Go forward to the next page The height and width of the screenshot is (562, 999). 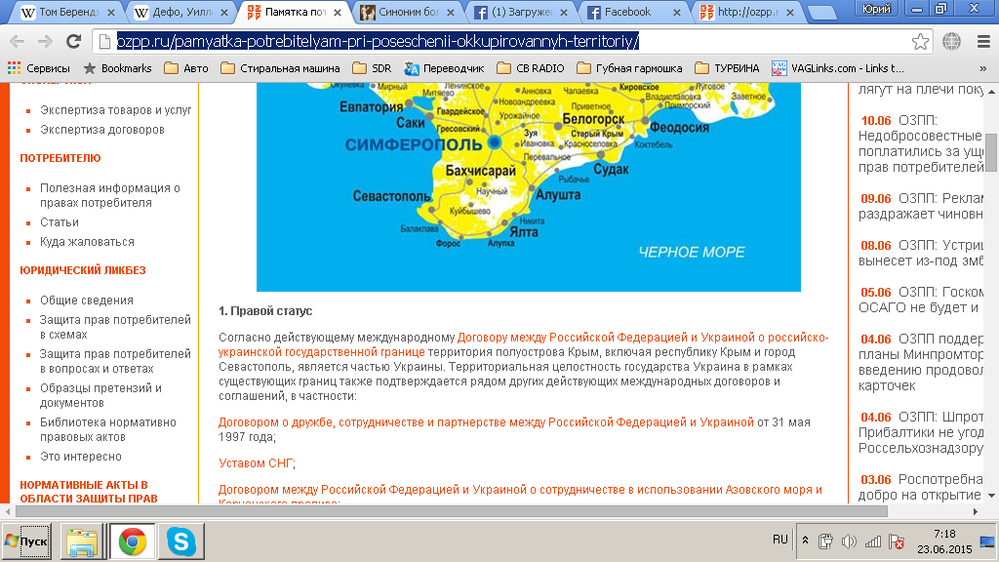pyautogui.click(x=45, y=42)
